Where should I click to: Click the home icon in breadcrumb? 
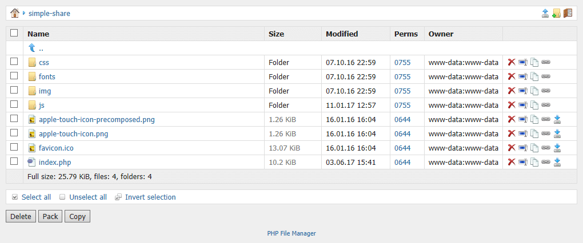[x=15, y=13]
